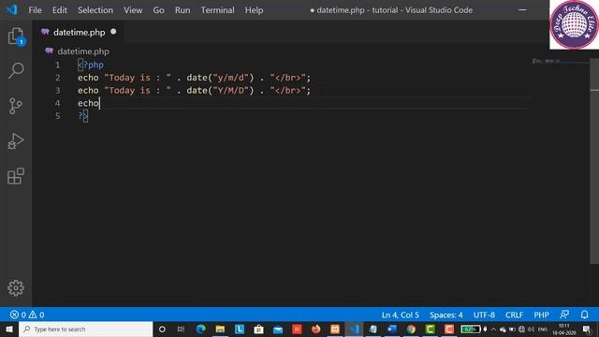
Task: Open Windows Action Center notifications
Action: tap(587, 330)
